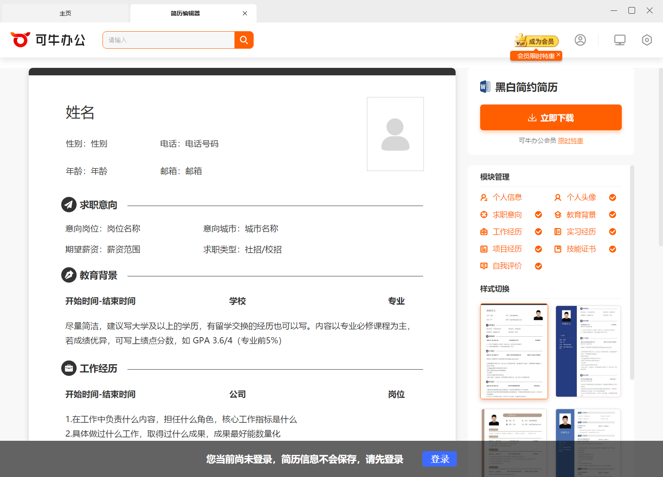
Task: Toggle the 实习经历 module checkmark
Action: pyautogui.click(x=613, y=232)
